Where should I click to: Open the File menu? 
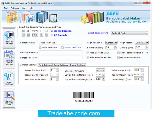(x=6, y=8)
